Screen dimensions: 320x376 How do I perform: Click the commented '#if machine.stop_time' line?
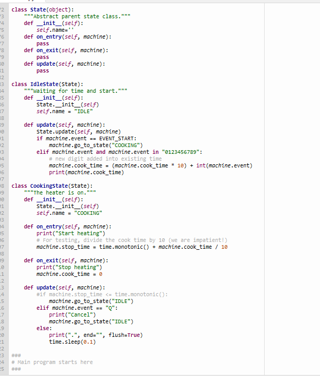(x=102, y=295)
